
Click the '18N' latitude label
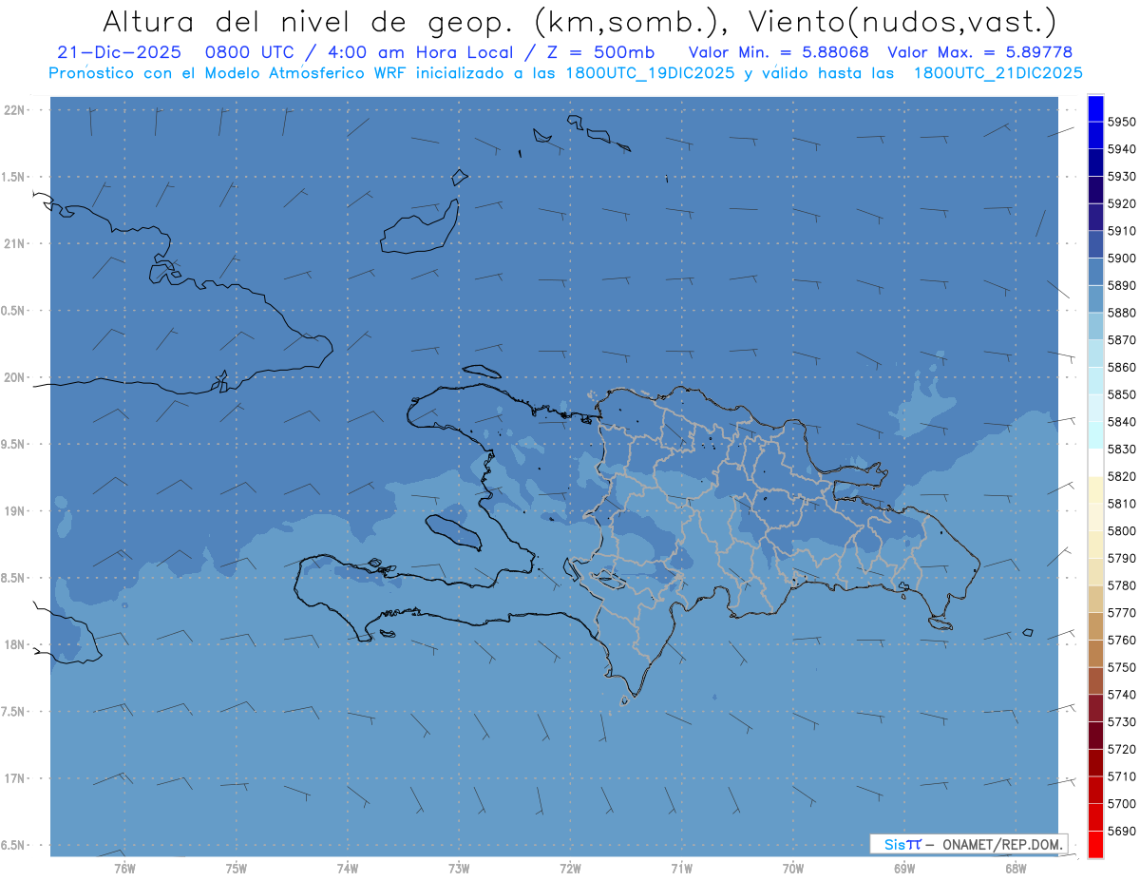click(16, 644)
